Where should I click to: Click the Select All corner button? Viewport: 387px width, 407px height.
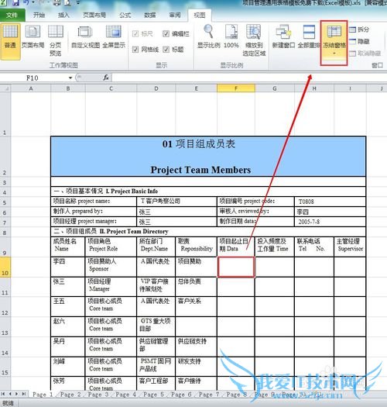click(x=5, y=88)
